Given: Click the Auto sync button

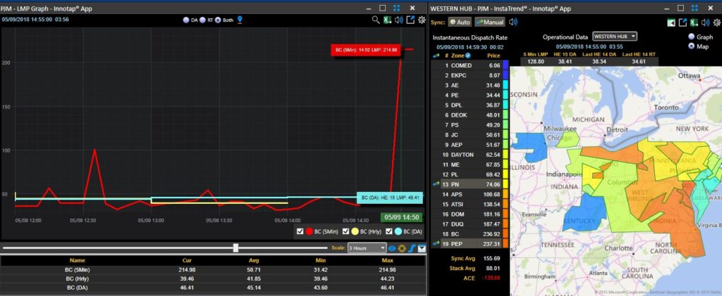Looking at the screenshot, I should (x=460, y=22).
